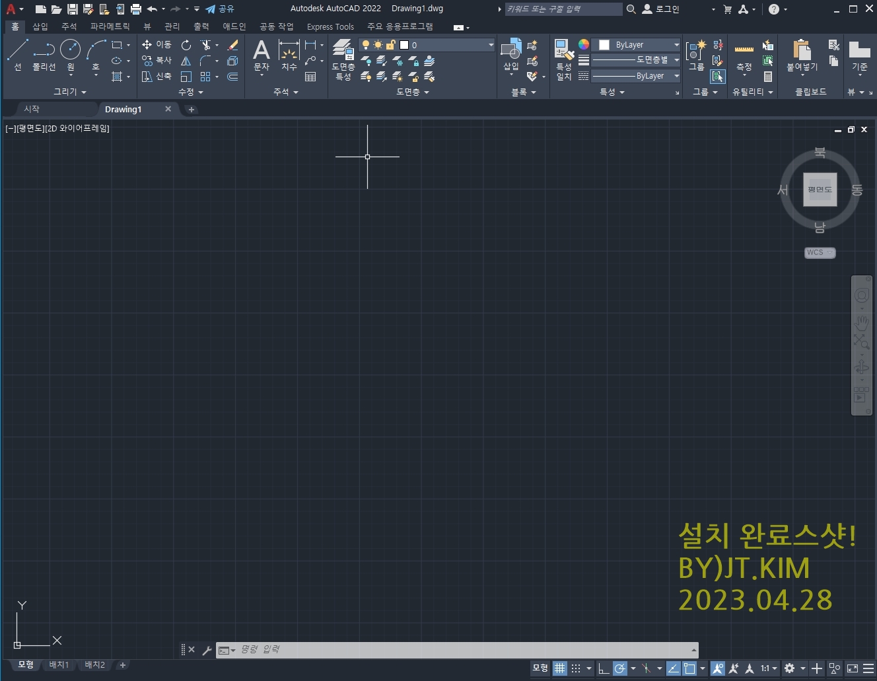Insert a Table from annotation panel
Screen dimensions: 877x681
pos(310,77)
